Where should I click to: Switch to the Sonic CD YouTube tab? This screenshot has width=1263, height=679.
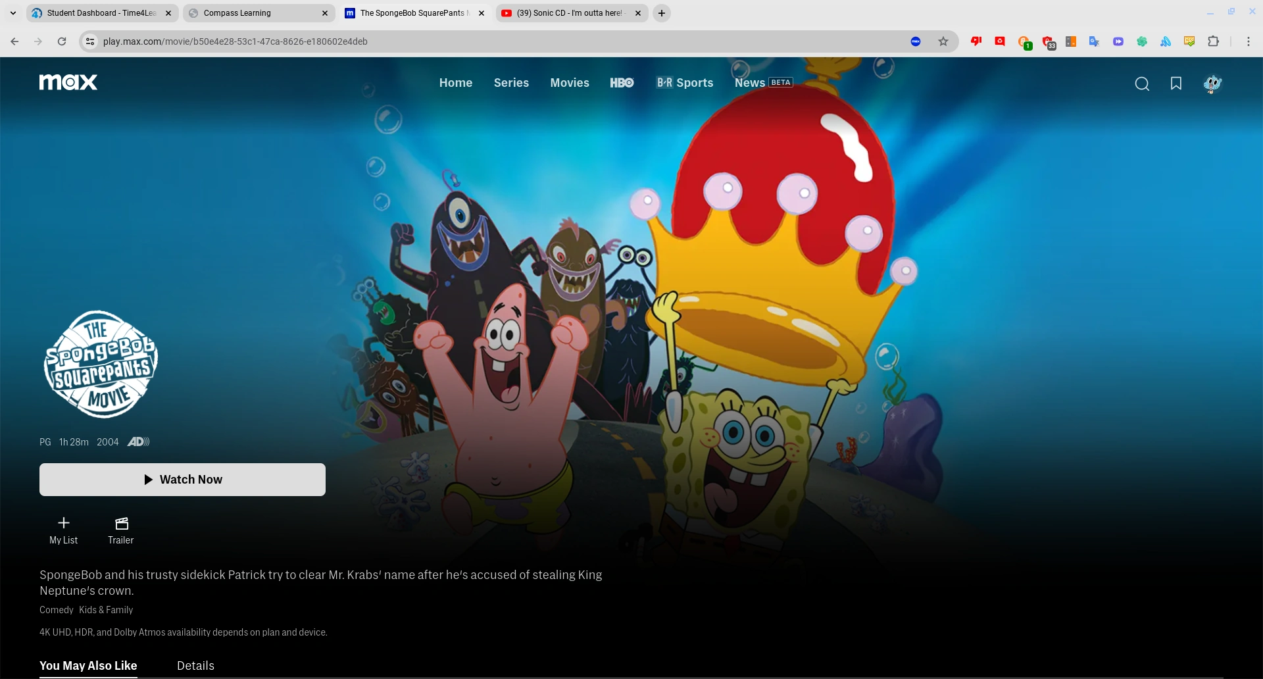point(567,13)
